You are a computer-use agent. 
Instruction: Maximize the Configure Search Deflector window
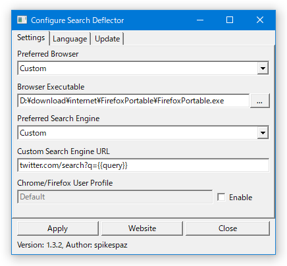(230, 20)
